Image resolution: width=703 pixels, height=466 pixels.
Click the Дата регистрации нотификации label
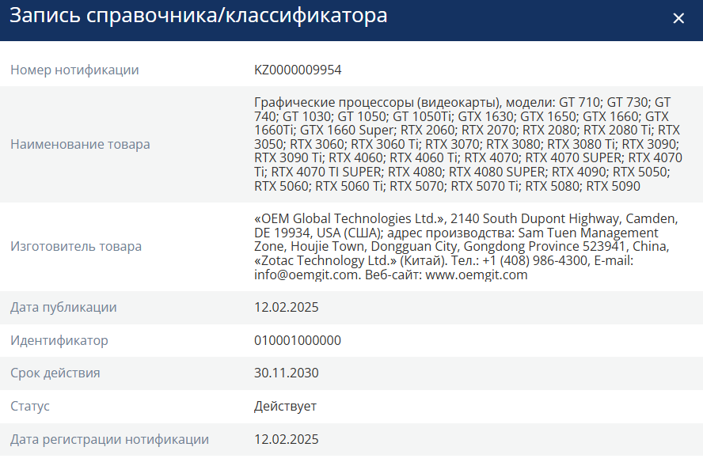109,440
